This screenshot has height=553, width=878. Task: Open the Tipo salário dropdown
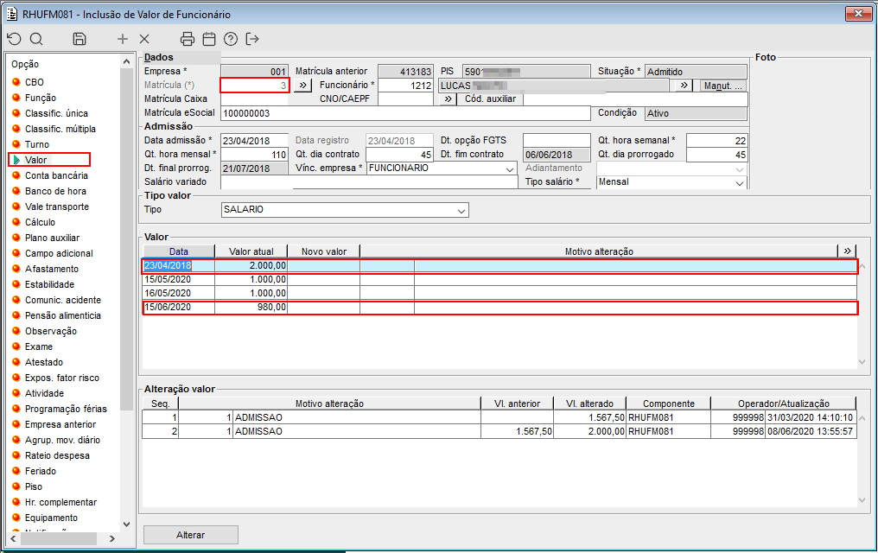[740, 182]
